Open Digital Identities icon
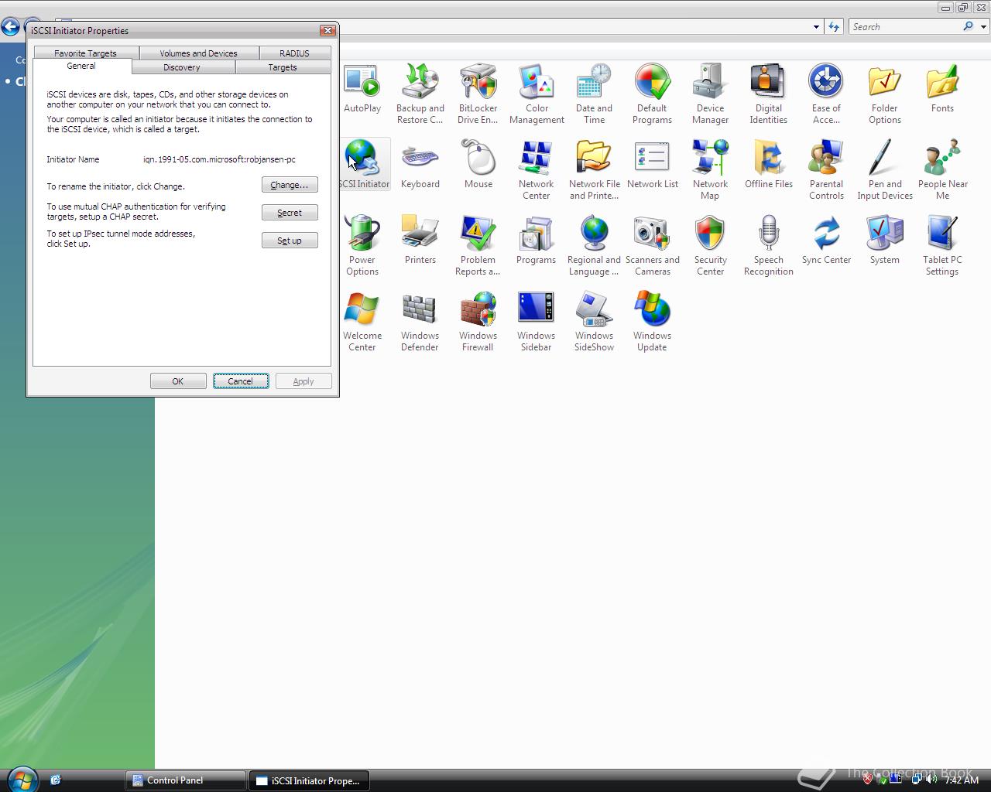Screen dimensions: 991x792 tap(769, 94)
